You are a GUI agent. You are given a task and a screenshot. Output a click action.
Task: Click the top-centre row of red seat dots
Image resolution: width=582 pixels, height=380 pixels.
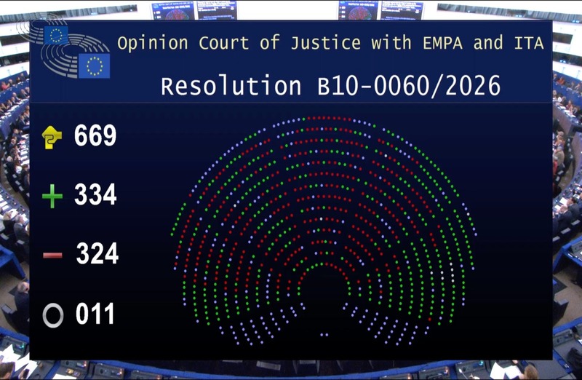(x=324, y=118)
